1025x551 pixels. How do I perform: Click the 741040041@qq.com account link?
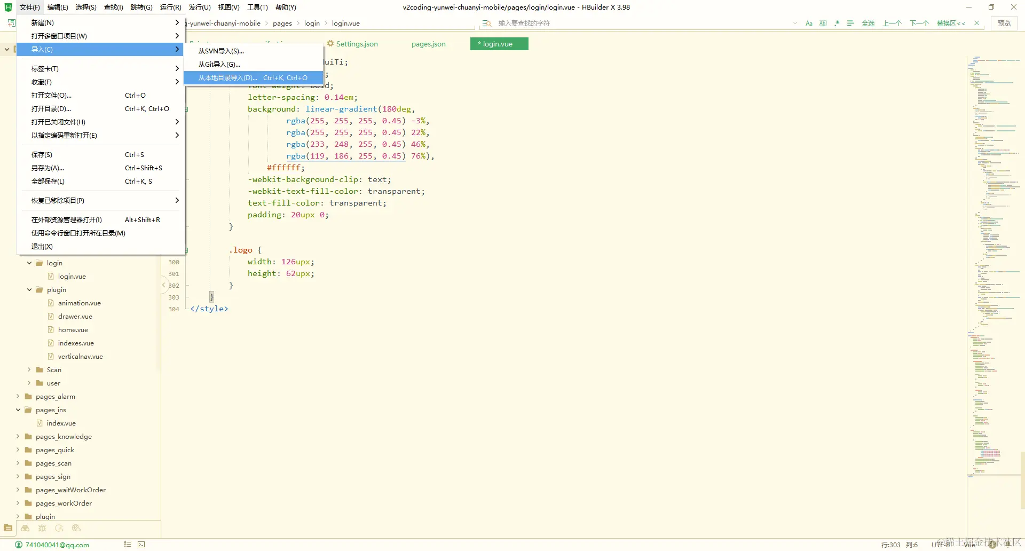(57, 545)
